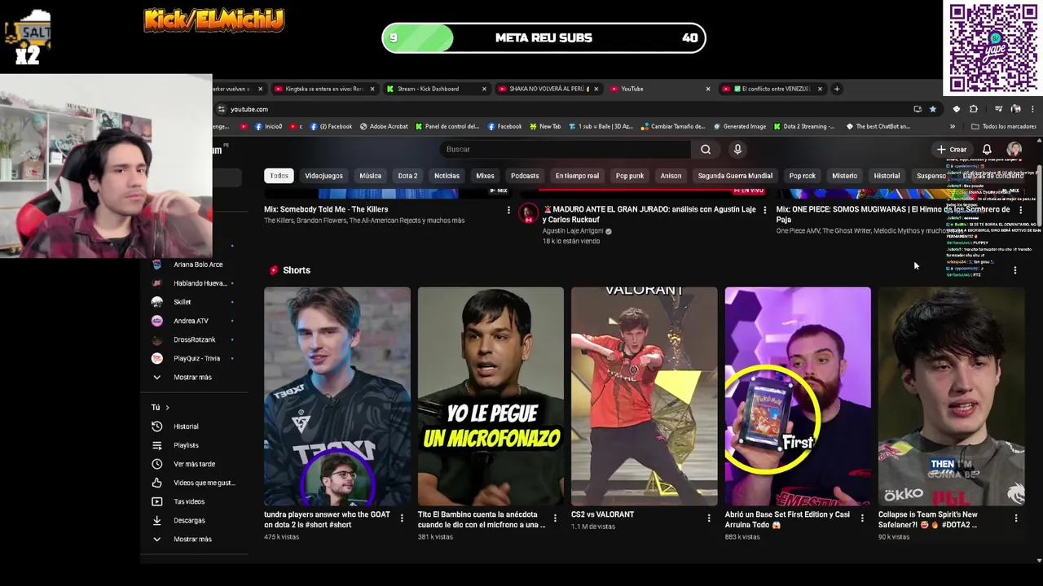The width and height of the screenshot is (1043, 586).
Task: Open the Todos los marcadores folder
Action: [1003, 127]
